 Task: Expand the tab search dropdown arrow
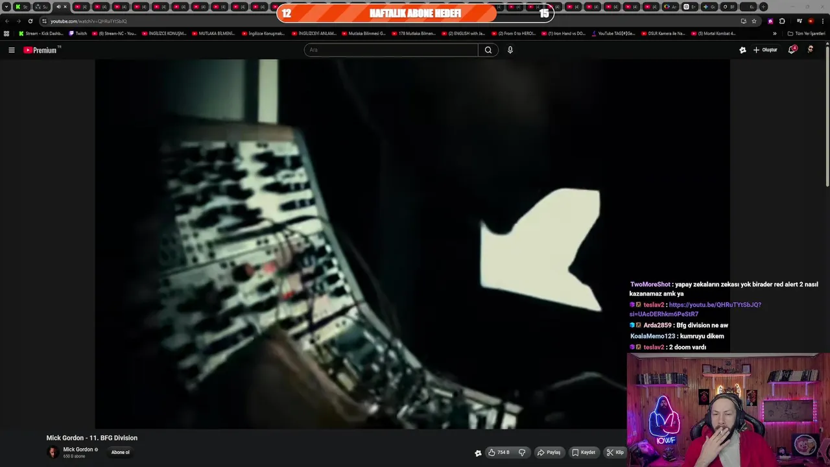pos(6,6)
